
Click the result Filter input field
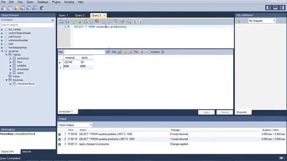pyautogui.click(x=84, y=52)
